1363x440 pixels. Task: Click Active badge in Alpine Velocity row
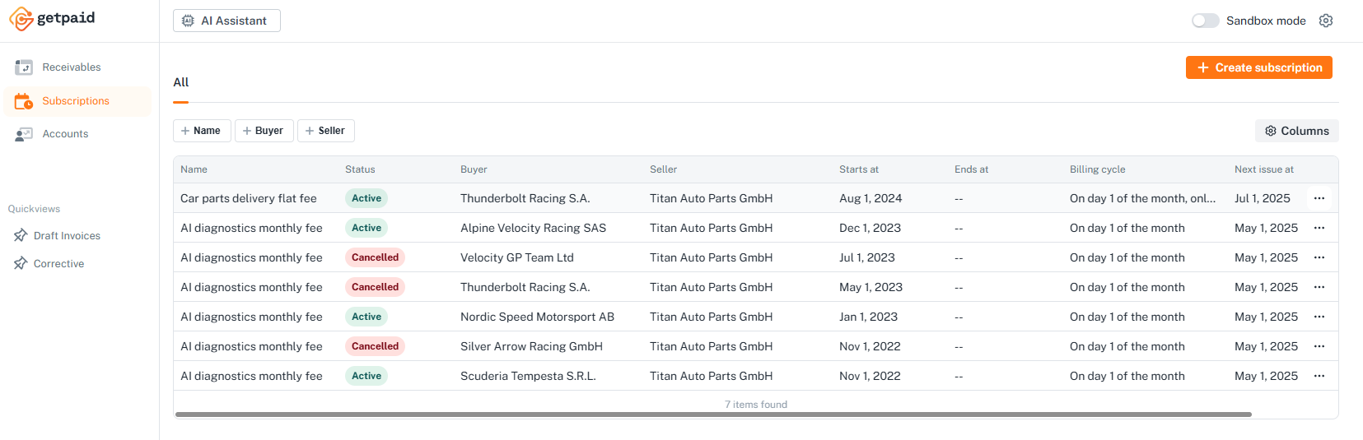click(x=366, y=228)
